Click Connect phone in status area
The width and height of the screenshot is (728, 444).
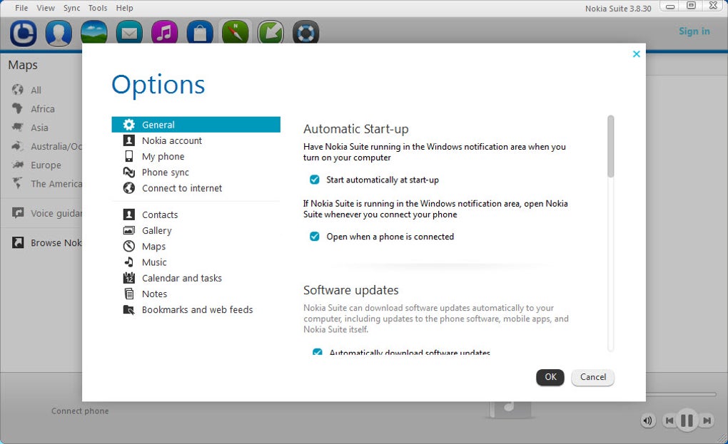point(80,411)
